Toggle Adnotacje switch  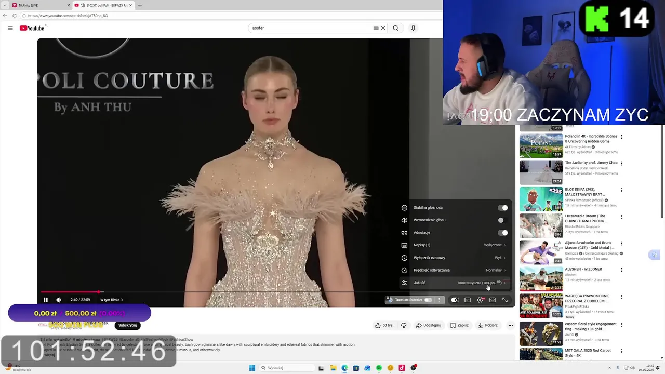point(502,233)
